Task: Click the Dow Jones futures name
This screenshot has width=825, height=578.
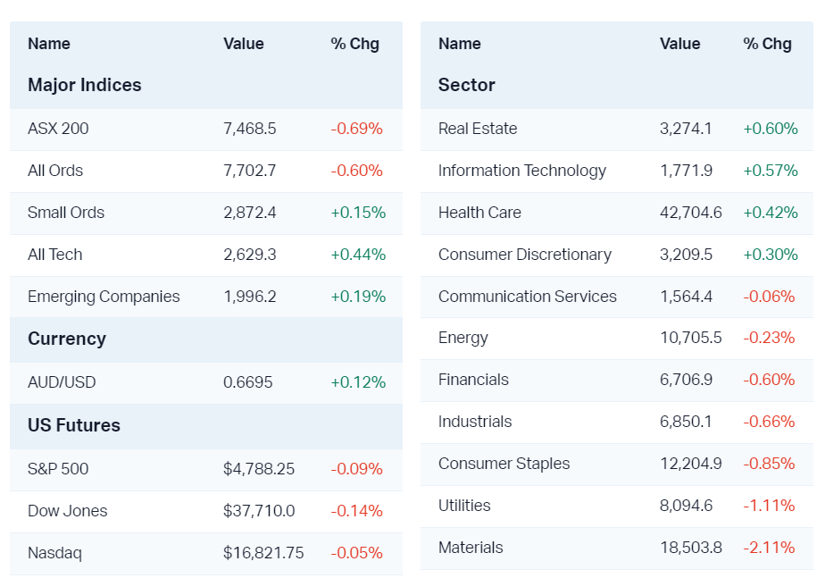Action: pos(68,511)
